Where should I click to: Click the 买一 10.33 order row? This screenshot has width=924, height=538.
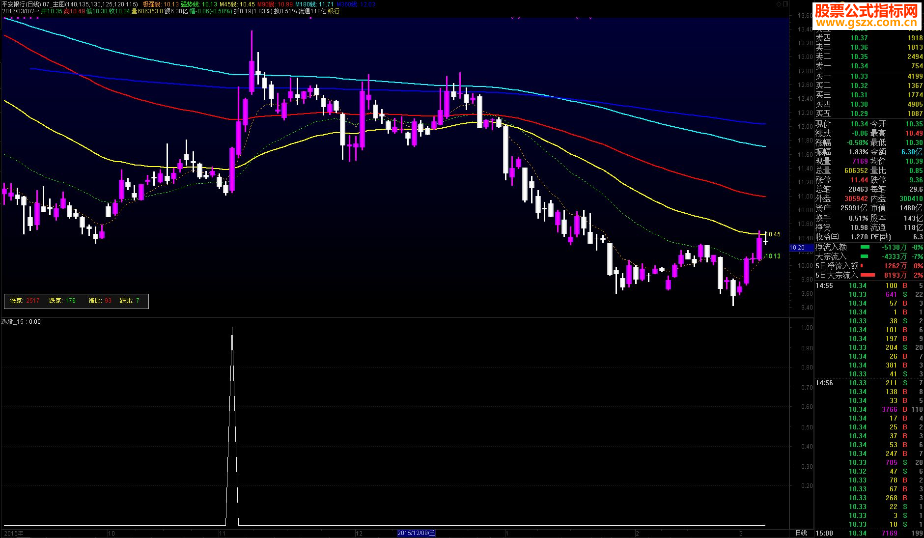[869, 76]
